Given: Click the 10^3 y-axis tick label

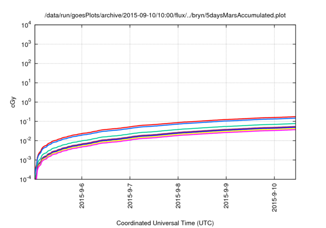Looking at the screenshot, I should 26,44.
